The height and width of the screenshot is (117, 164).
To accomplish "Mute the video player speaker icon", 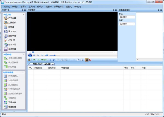I will pos(46,55).
